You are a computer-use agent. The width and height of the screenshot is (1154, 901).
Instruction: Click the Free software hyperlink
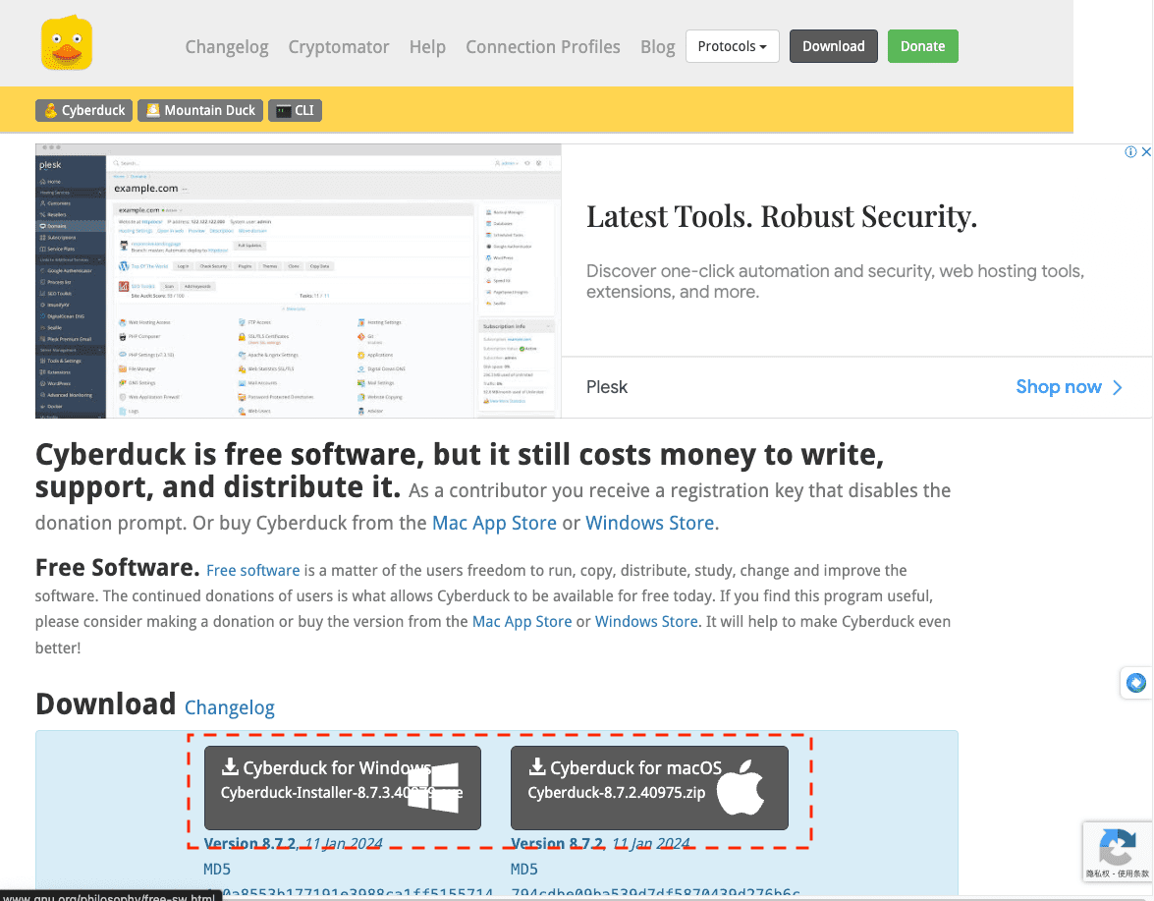click(x=252, y=571)
